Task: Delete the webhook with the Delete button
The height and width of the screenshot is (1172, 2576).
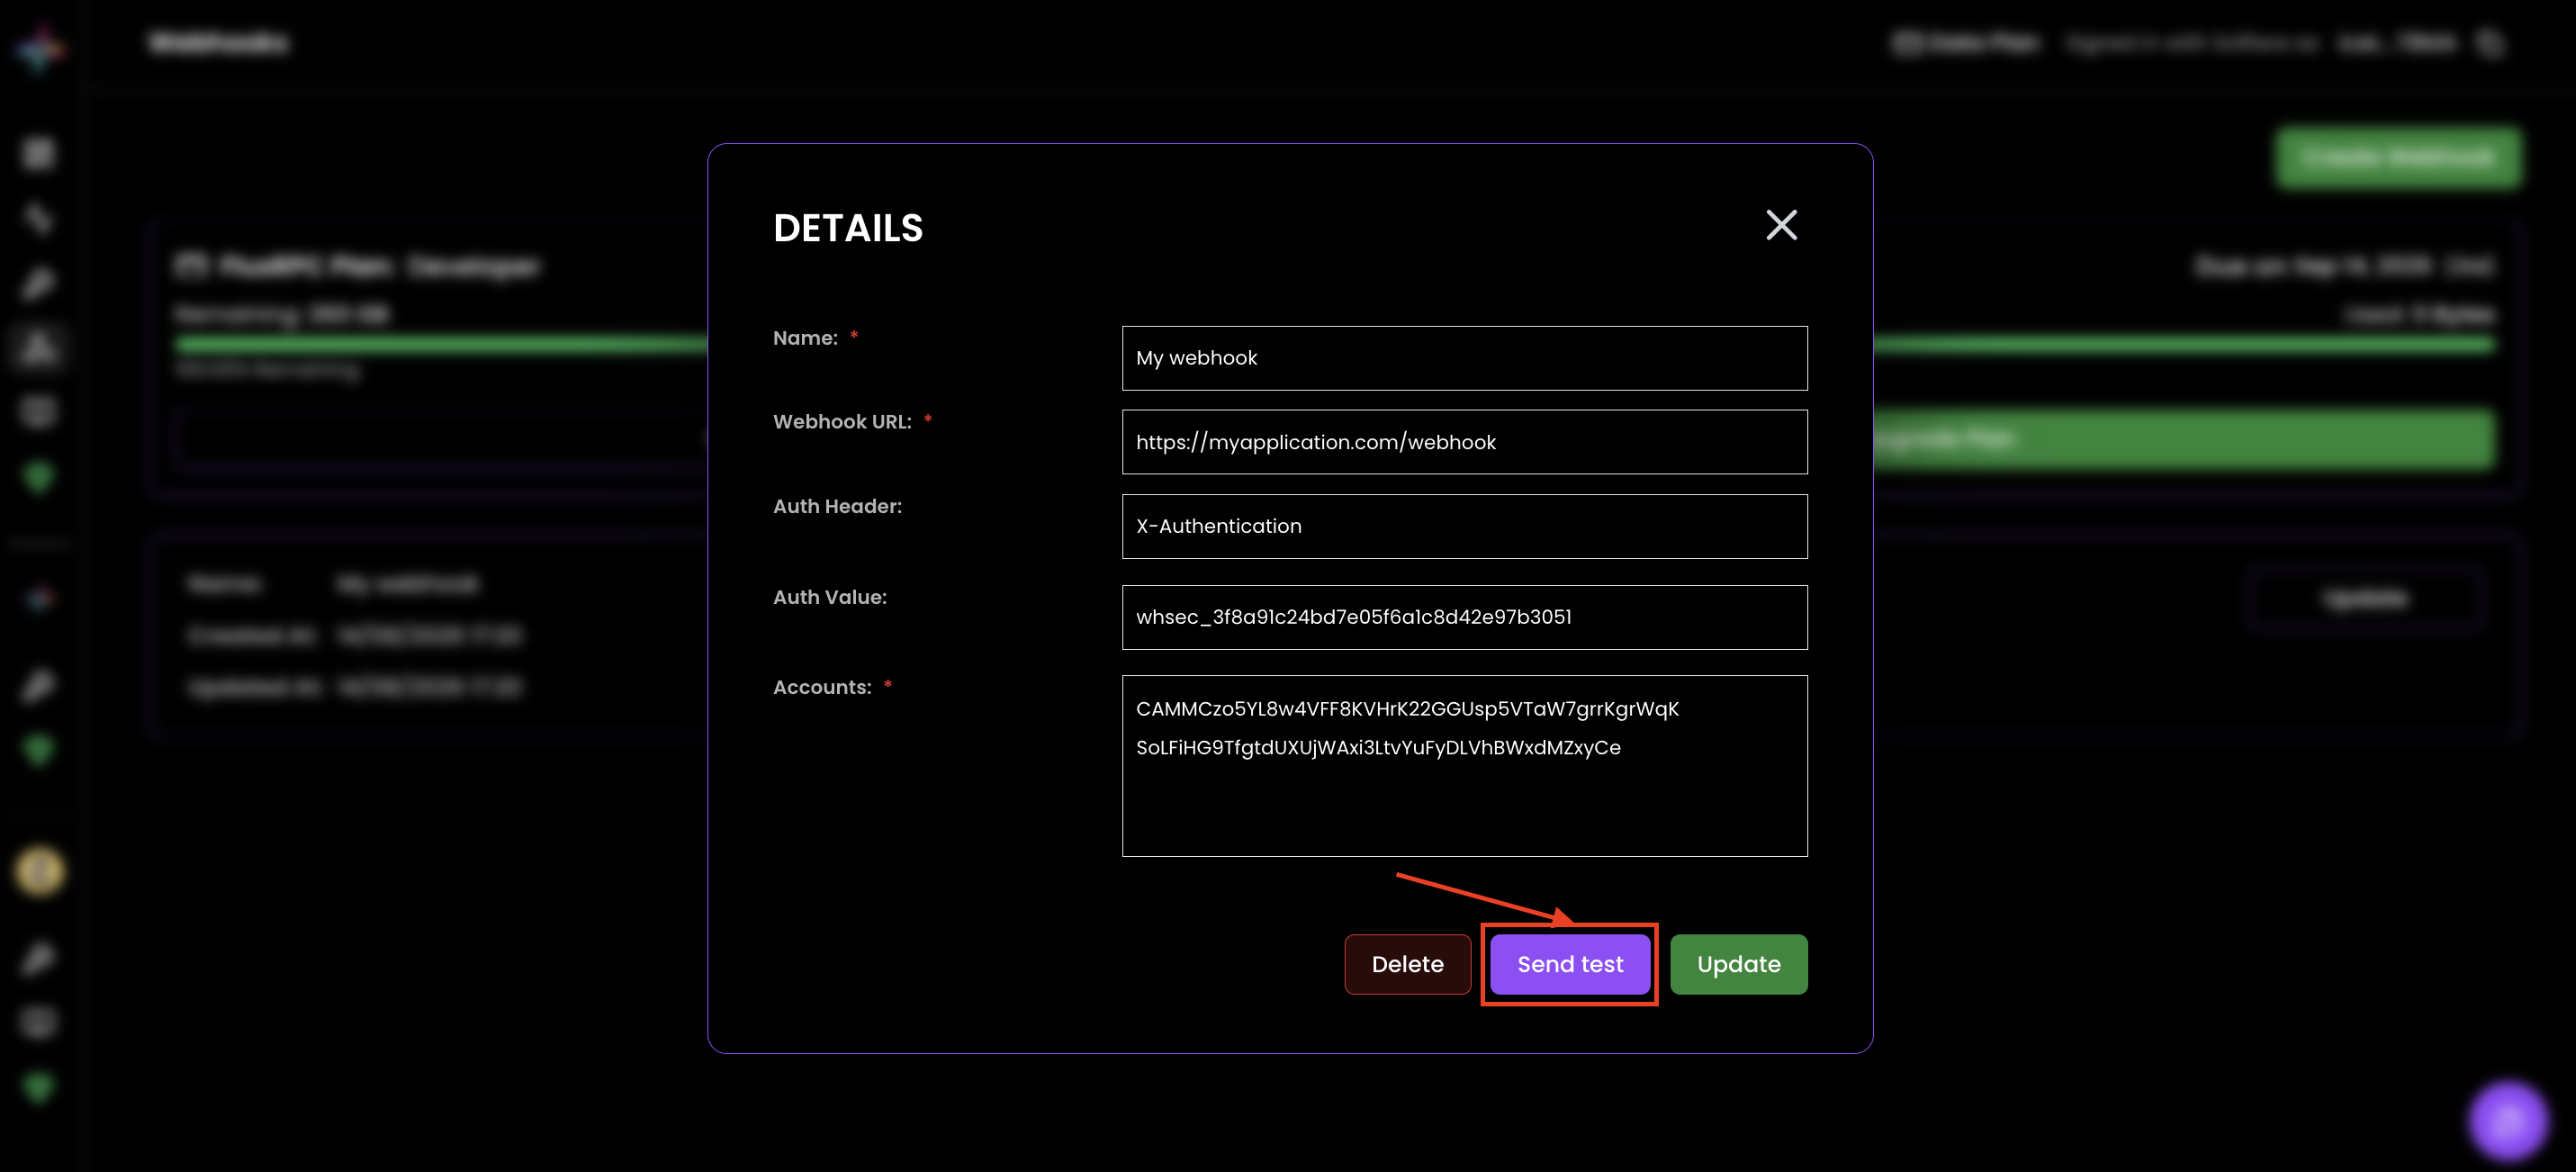Action: (1407, 964)
